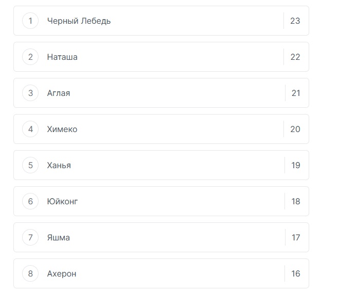
Task: Select the score value 19
Action: (x=296, y=166)
